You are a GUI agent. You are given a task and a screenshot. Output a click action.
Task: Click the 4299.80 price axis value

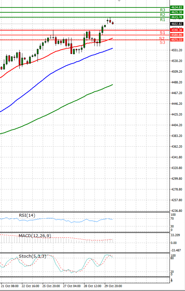177,179
